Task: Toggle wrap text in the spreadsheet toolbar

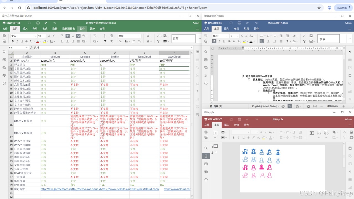Action: coord(78,36)
